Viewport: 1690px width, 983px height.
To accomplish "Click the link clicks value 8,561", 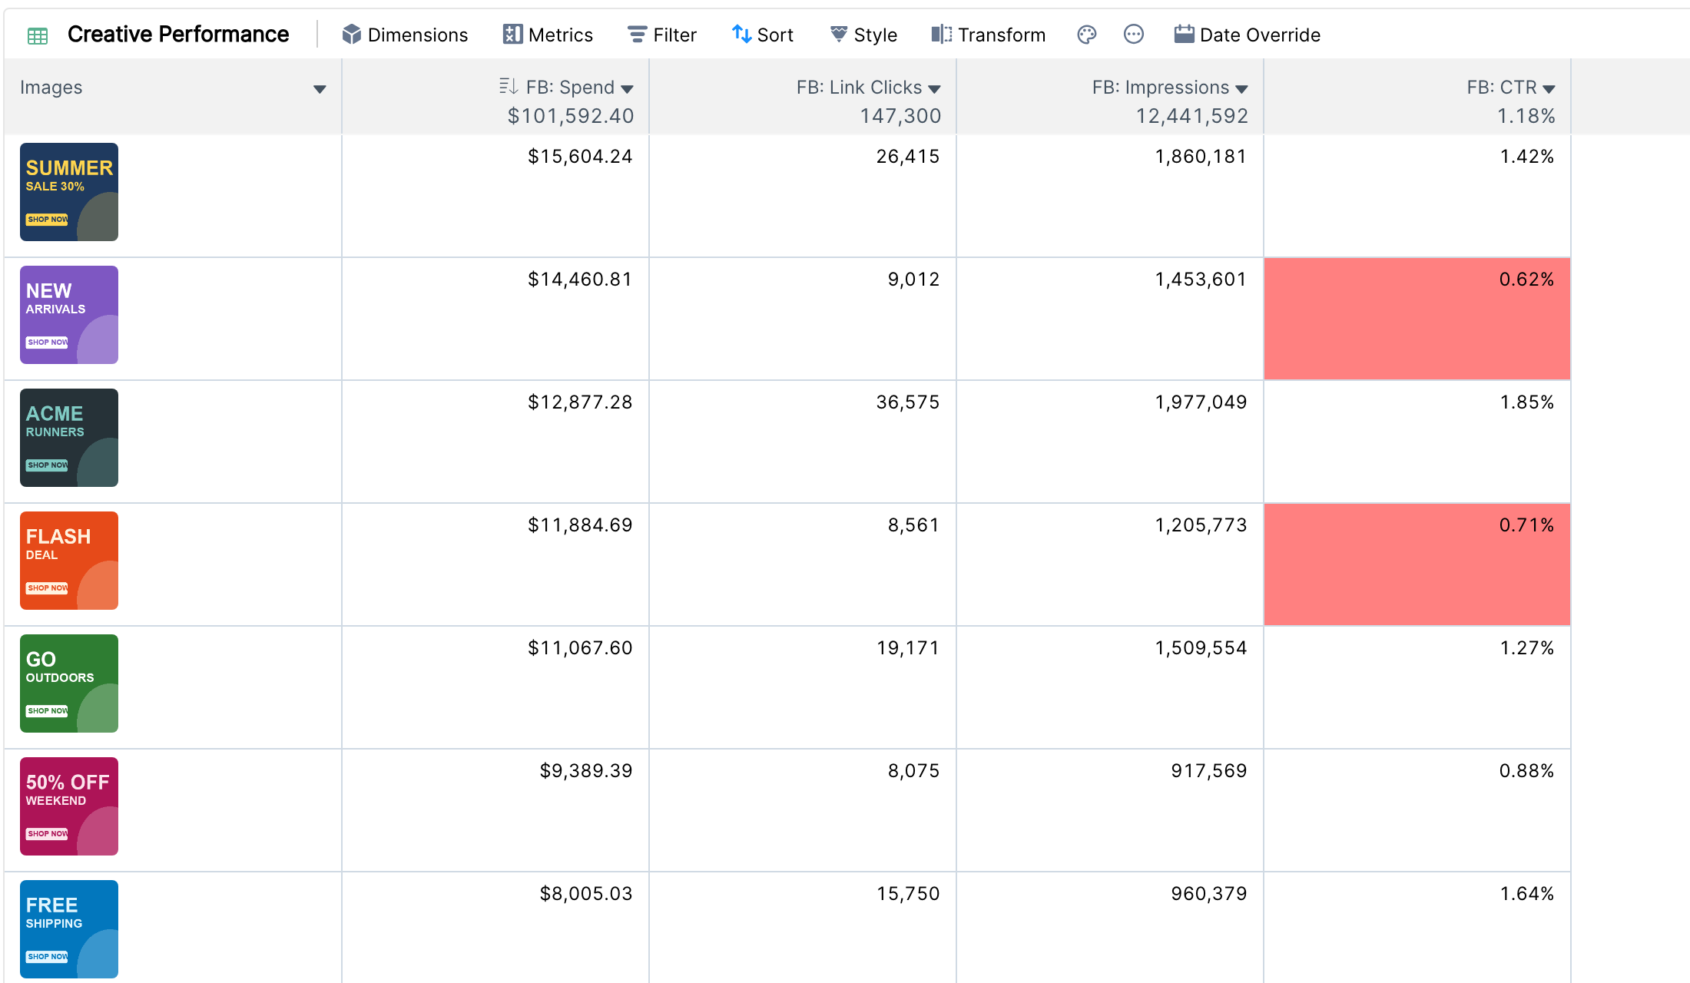I will tap(914, 525).
